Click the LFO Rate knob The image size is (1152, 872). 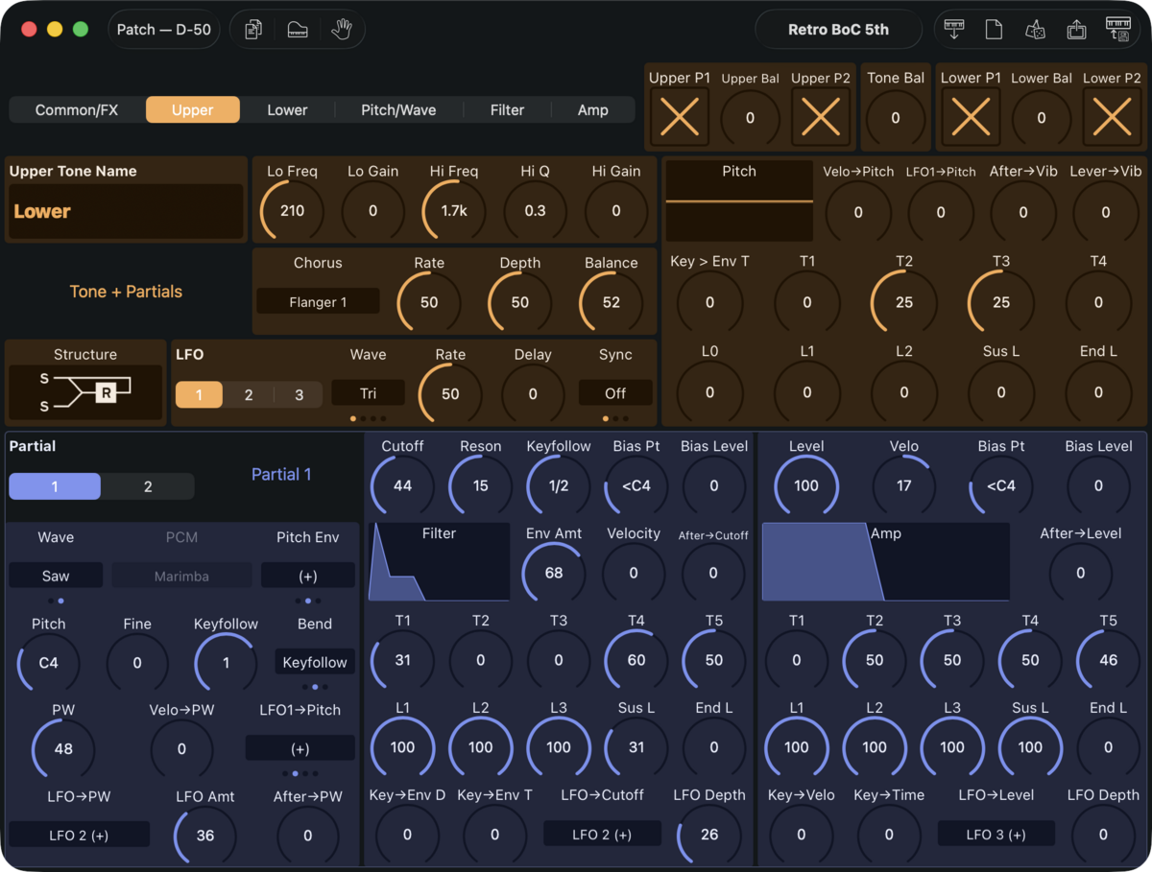click(x=450, y=394)
